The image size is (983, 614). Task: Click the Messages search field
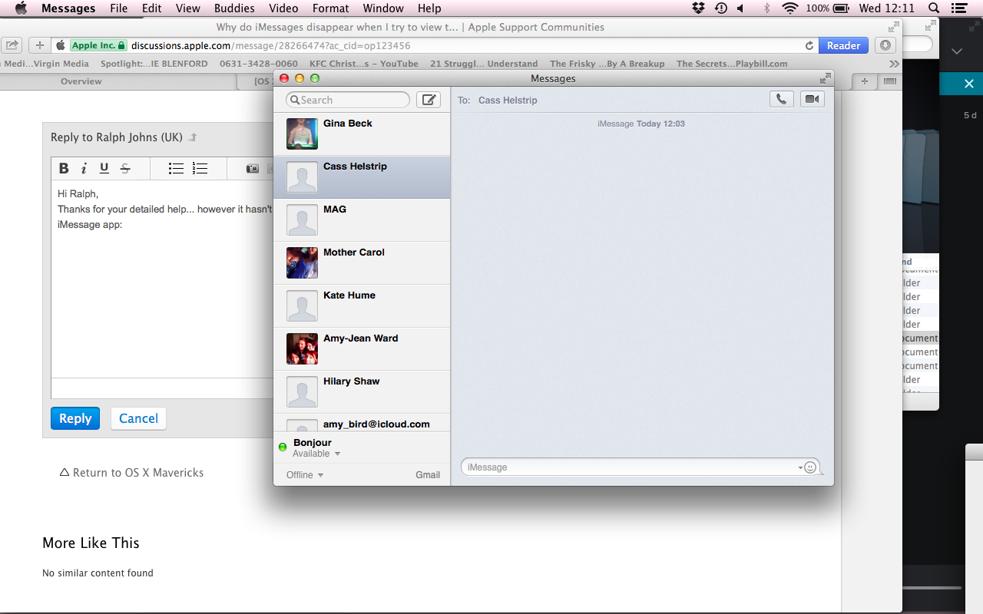[x=348, y=100]
